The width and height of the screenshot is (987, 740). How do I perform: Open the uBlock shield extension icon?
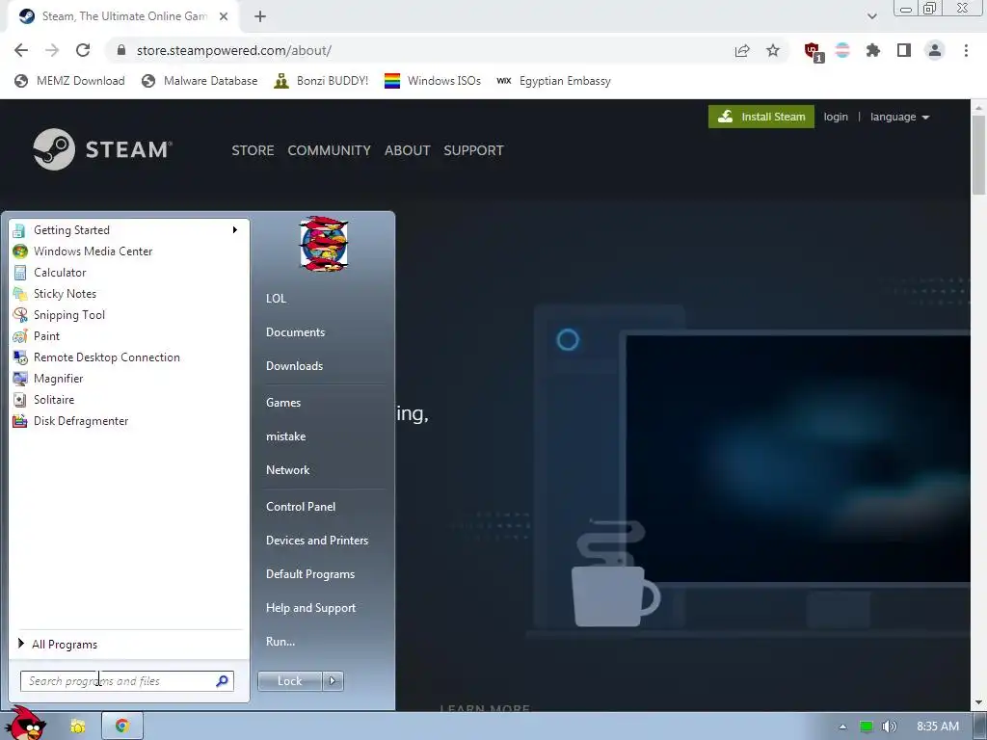[813, 51]
